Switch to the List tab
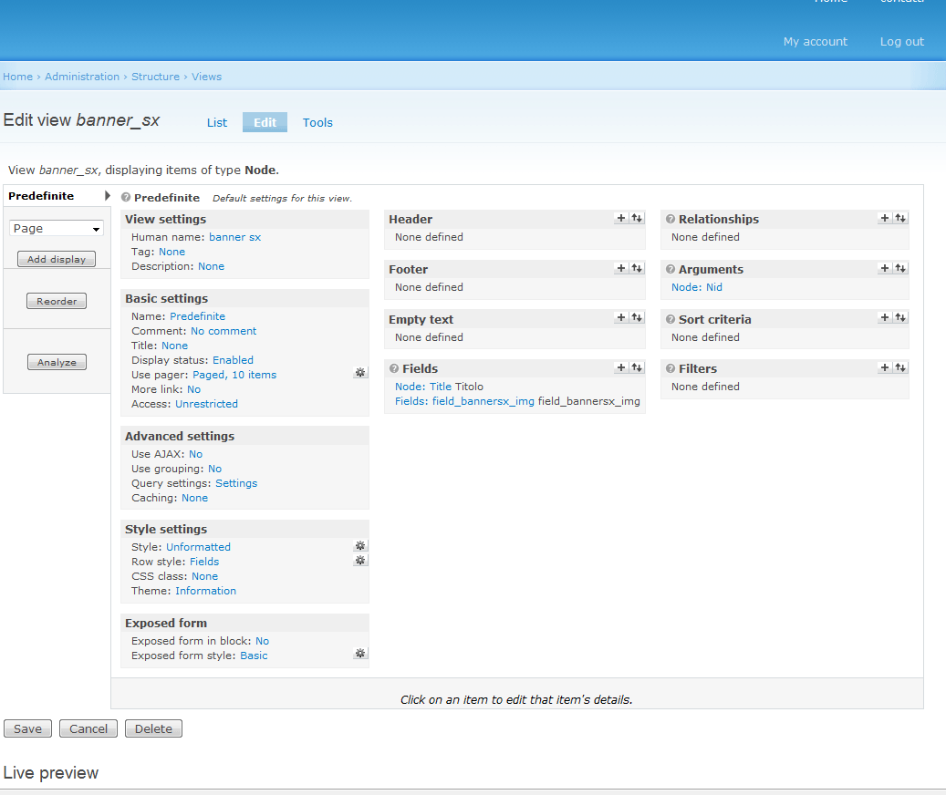 point(217,122)
